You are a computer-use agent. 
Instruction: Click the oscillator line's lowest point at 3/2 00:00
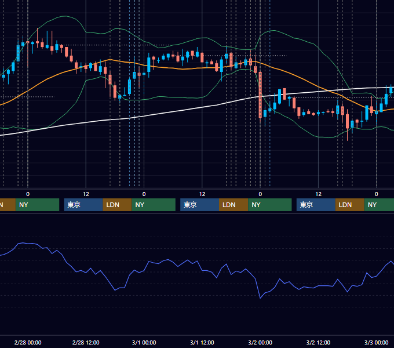(x=260, y=298)
